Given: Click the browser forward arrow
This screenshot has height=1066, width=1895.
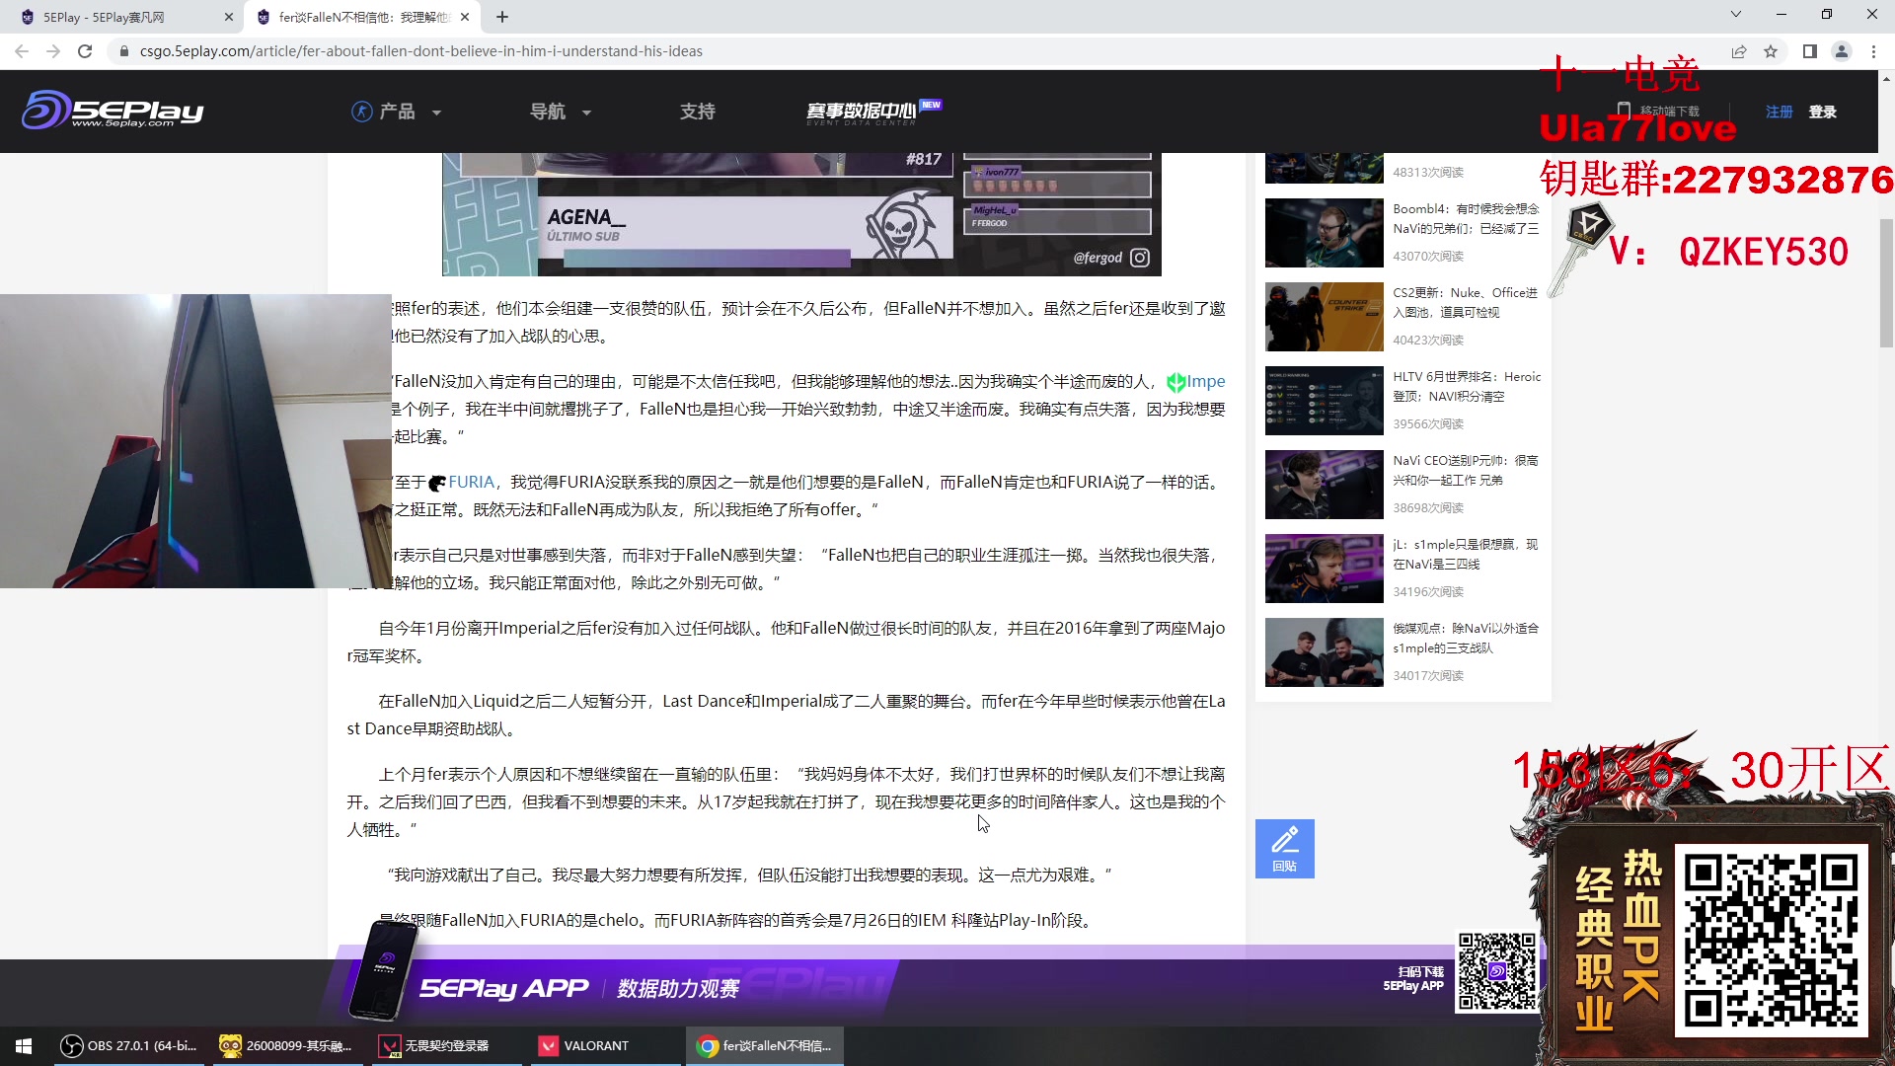Looking at the screenshot, I should [53, 51].
